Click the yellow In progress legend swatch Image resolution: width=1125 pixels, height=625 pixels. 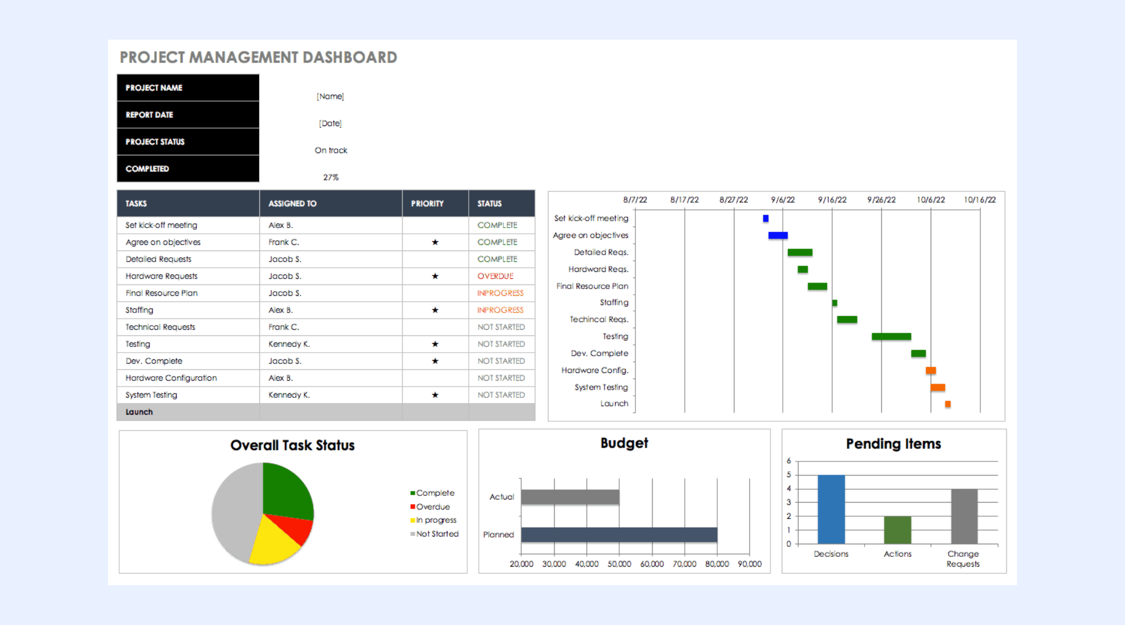(x=413, y=520)
